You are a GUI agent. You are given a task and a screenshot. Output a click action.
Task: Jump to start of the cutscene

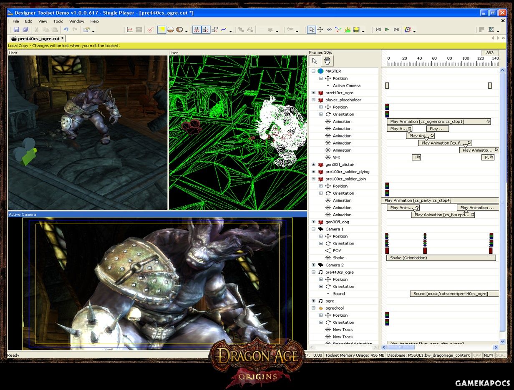pos(378,30)
